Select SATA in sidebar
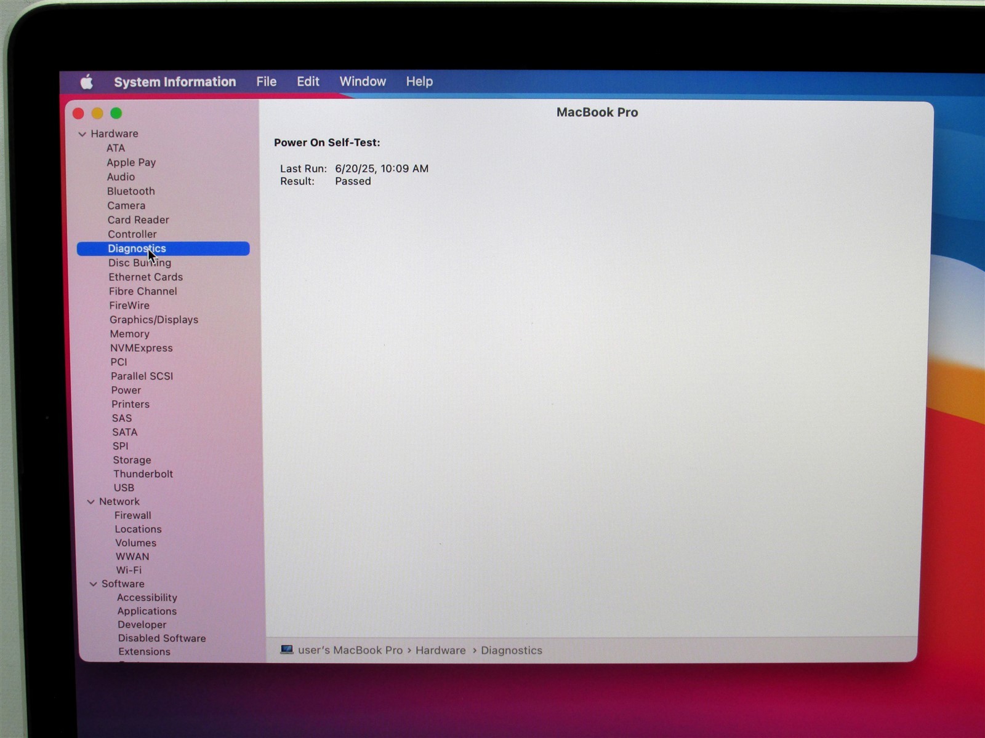 (x=125, y=432)
